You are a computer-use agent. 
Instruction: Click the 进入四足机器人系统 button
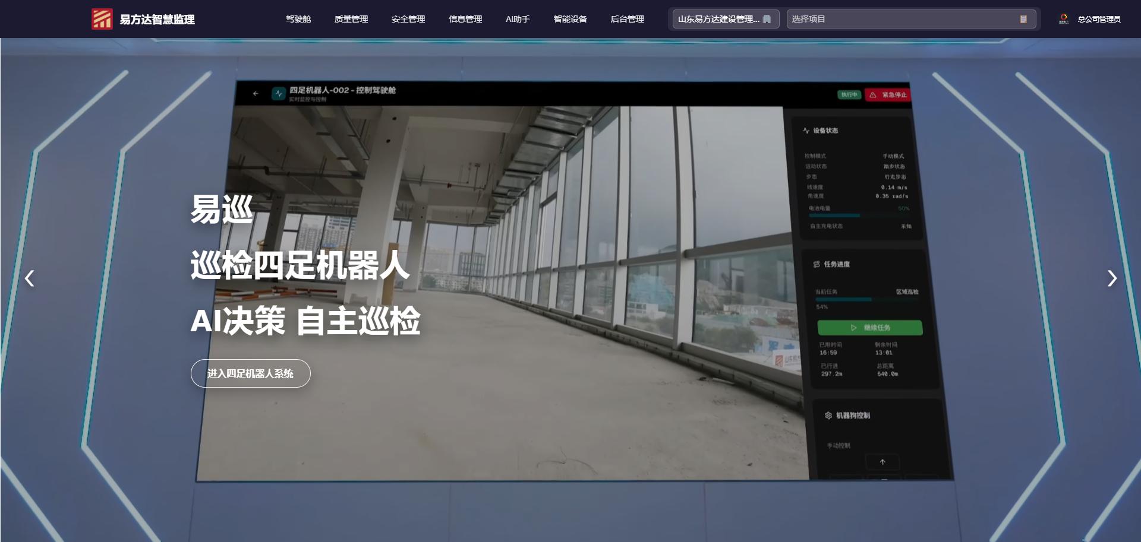coord(250,373)
